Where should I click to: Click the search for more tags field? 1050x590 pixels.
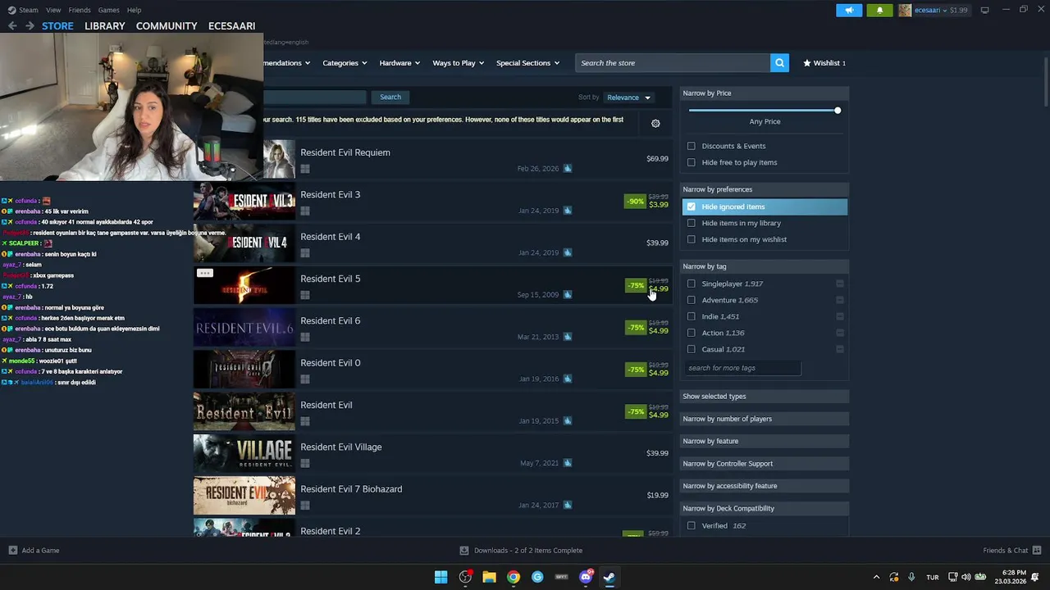[742, 368]
